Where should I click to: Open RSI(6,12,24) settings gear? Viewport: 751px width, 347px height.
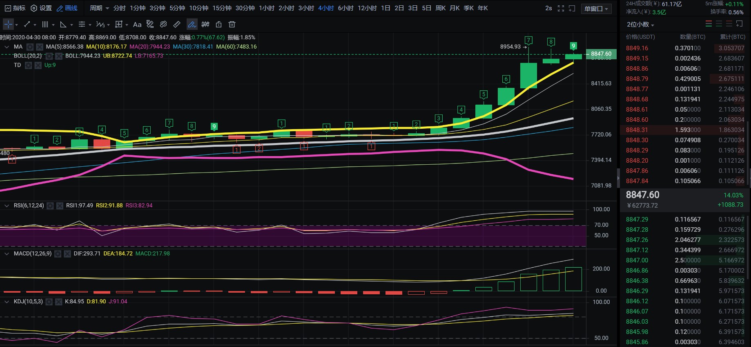50,206
